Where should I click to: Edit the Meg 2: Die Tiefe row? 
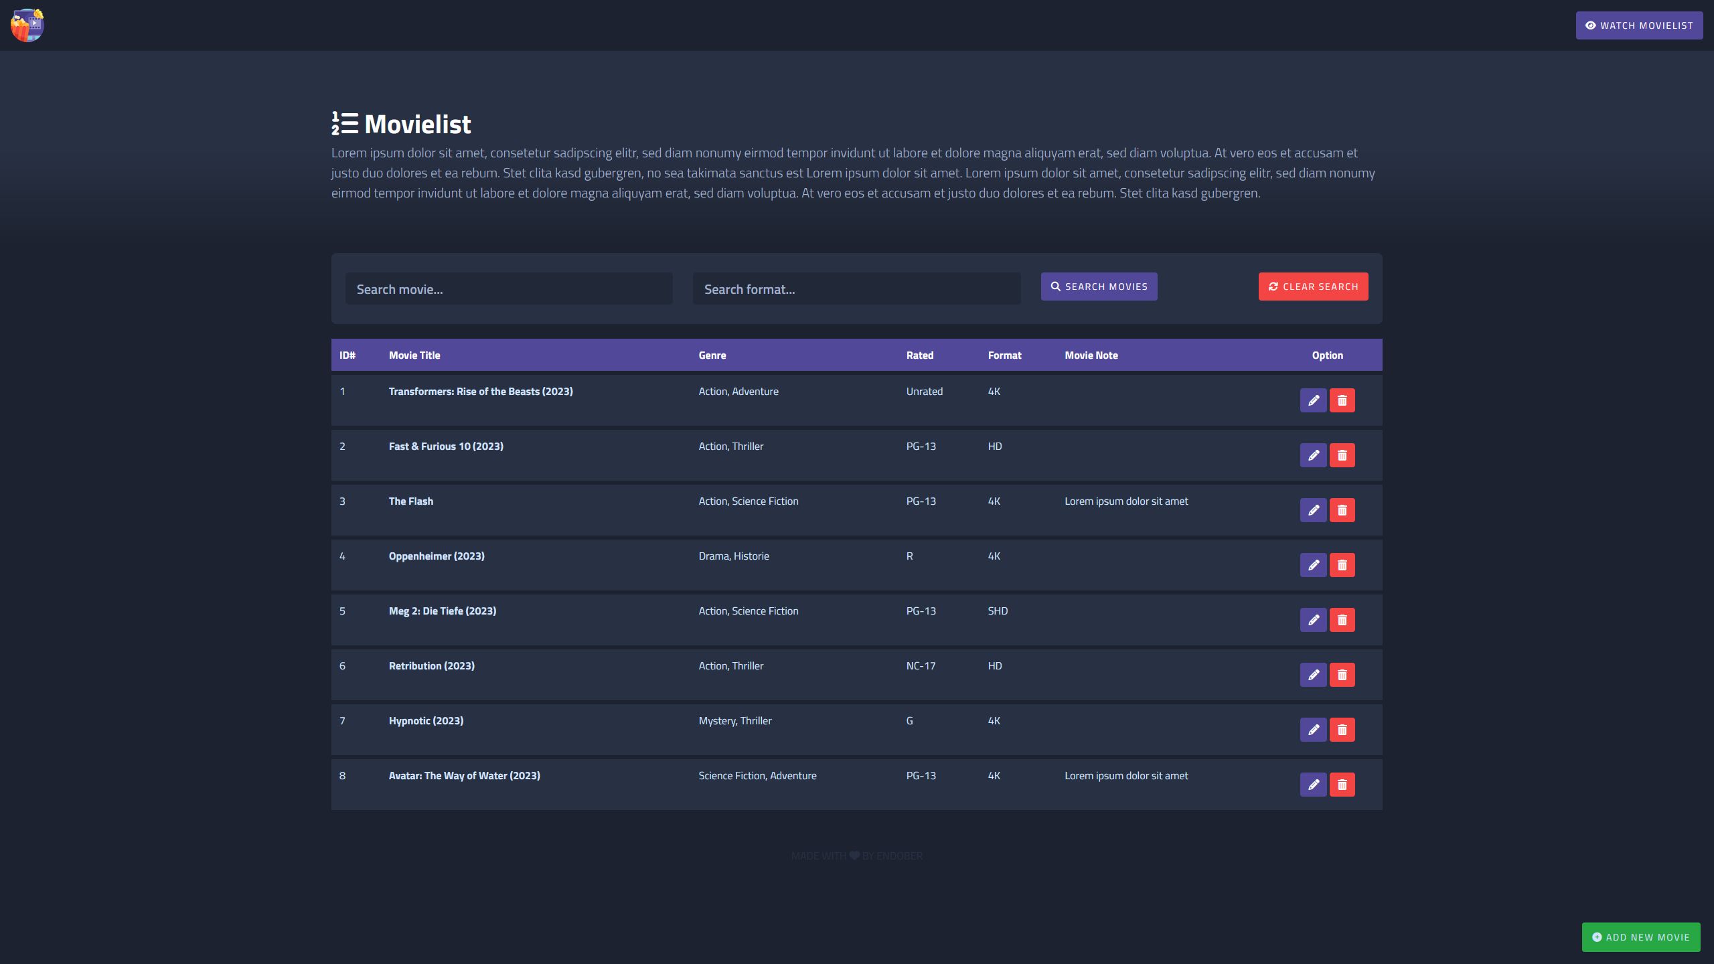[1313, 620]
